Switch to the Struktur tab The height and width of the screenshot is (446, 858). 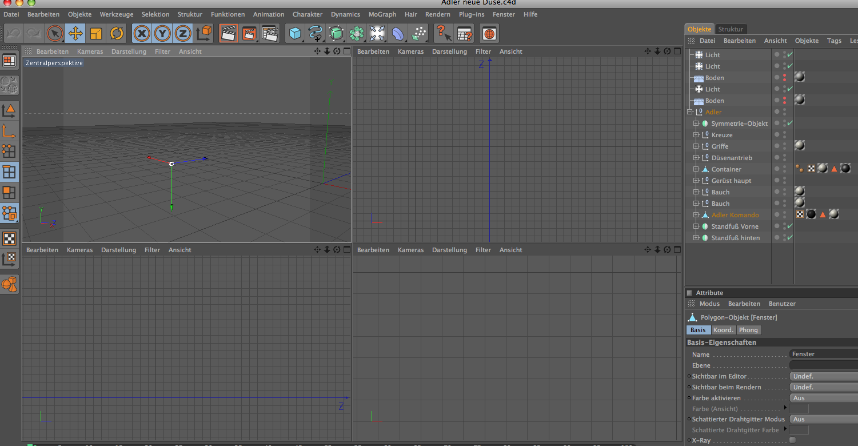click(731, 29)
